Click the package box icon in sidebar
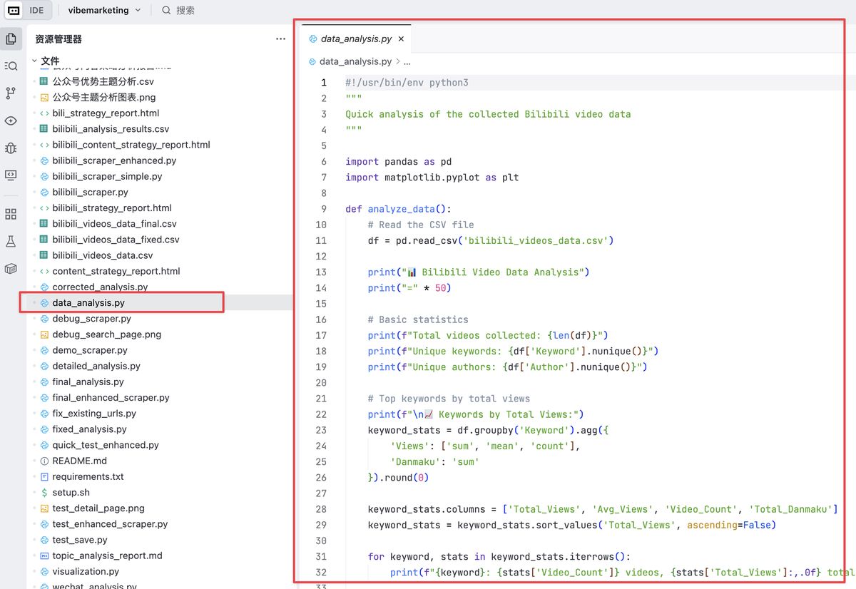 [x=11, y=269]
